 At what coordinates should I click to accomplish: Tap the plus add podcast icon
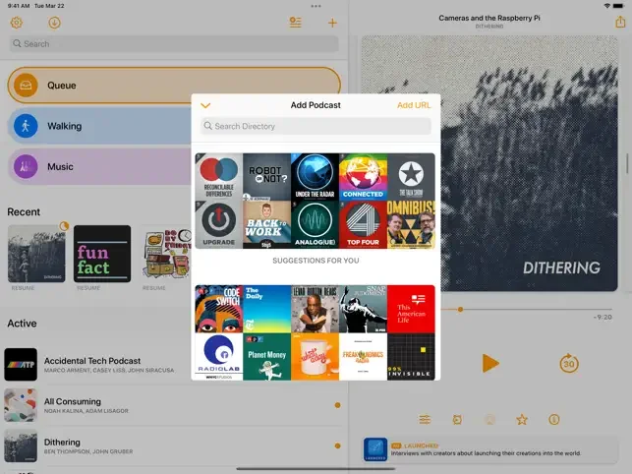click(332, 23)
